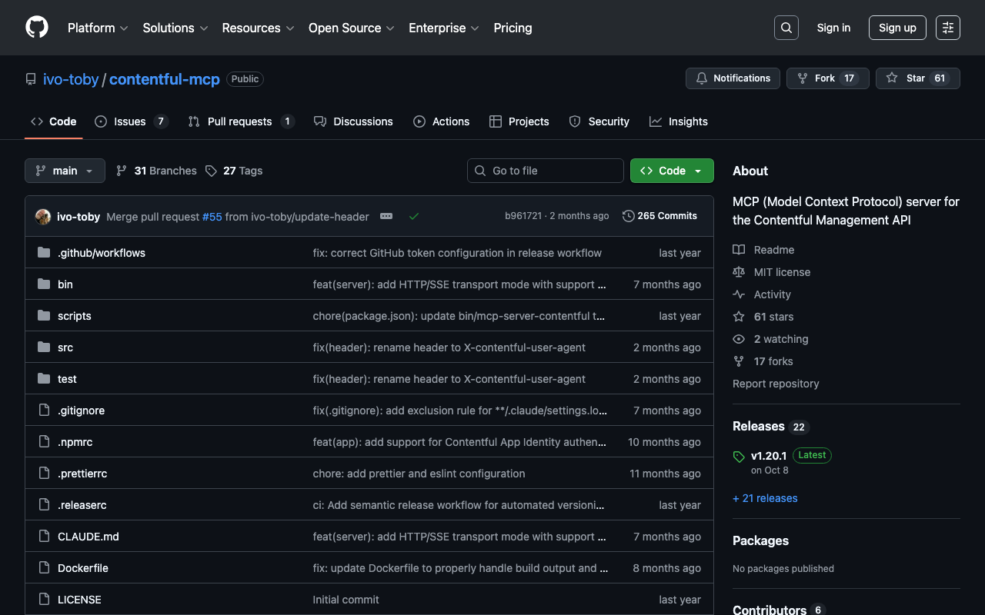This screenshot has width=985, height=615.
Task: Click the GitHub logo icon
Action: coord(37,28)
